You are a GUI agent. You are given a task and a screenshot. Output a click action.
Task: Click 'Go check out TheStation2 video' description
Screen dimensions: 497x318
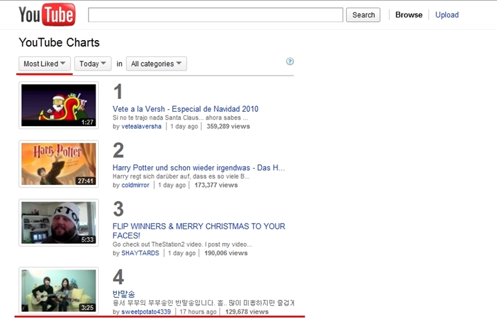[x=182, y=244]
